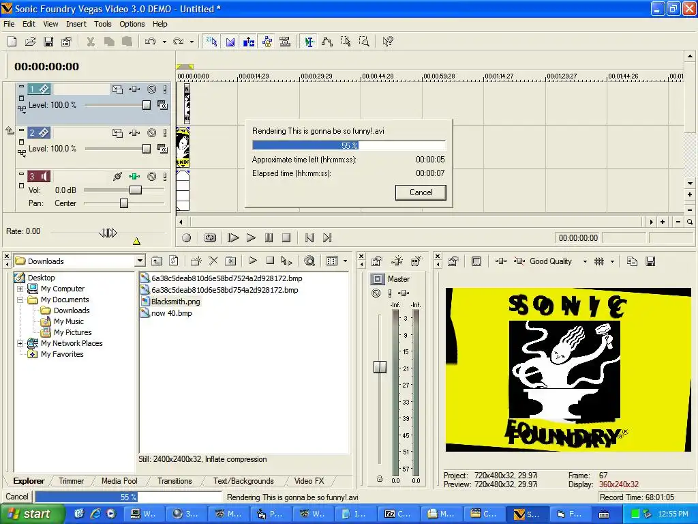Click Up One Level icon in Explorer

pyautogui.click(x=157, y=261)
